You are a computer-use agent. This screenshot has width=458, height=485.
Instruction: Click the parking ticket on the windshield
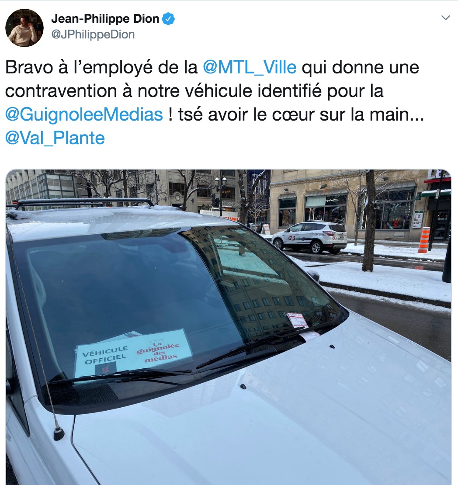pyautogui.click(x=298, y=320)
